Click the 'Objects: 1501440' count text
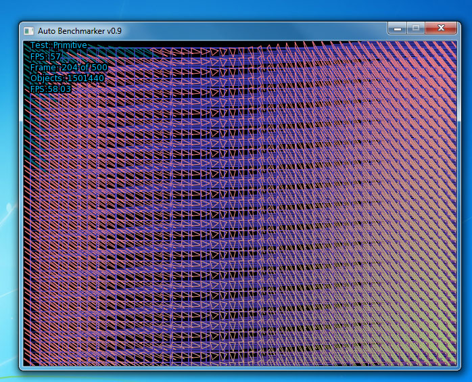 (67, 78)
